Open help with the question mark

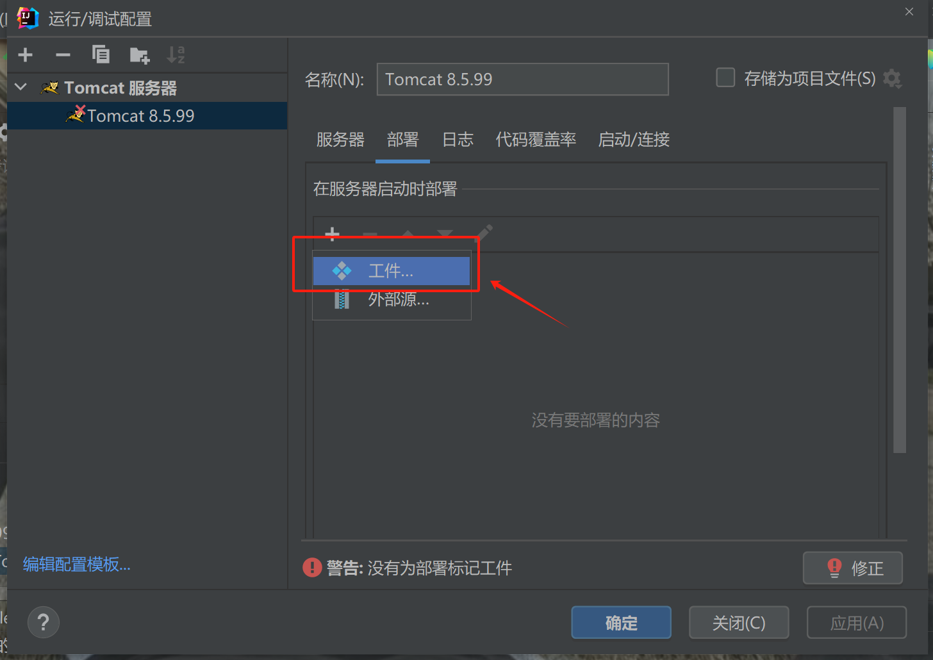(x=44, y=622)
